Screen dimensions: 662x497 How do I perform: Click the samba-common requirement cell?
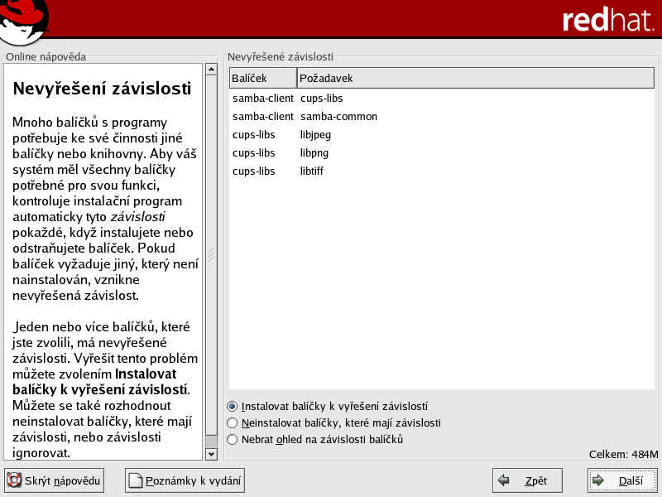(x=338, y=117)
